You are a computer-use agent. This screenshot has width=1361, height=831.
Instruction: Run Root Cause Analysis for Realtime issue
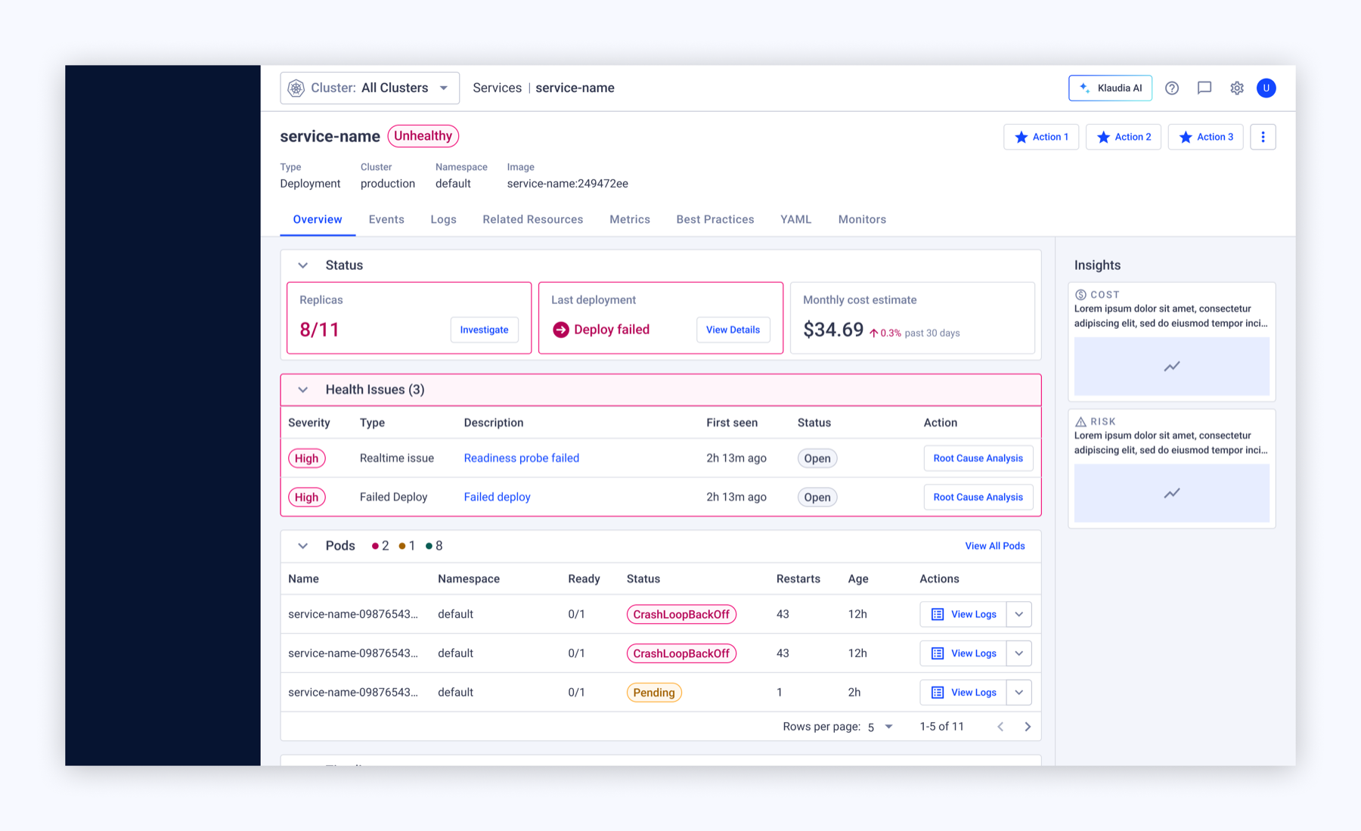click(x=978, y=458)
